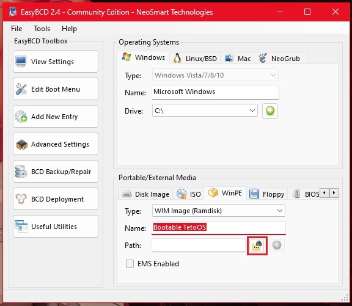Select the Windows operating system tab

pos(143,57)
